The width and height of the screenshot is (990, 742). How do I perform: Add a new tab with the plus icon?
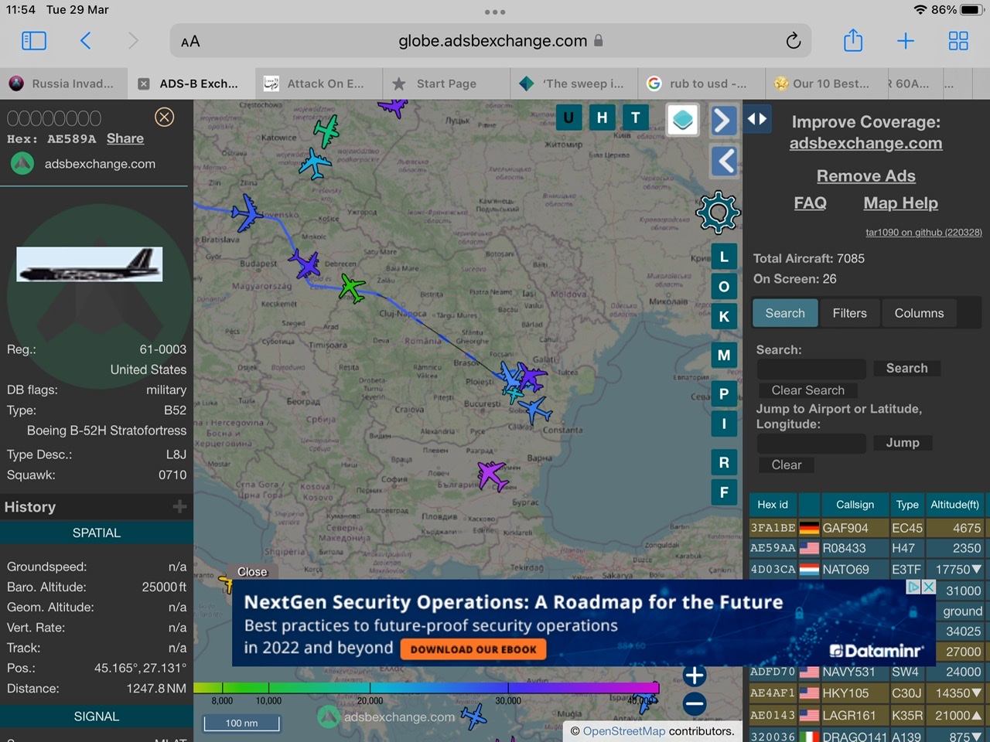906,41
